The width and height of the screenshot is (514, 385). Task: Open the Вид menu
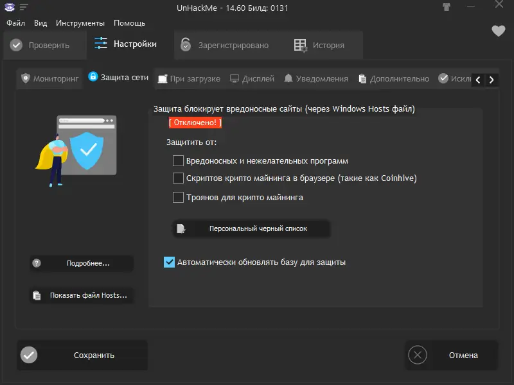[x=40, y=23]
